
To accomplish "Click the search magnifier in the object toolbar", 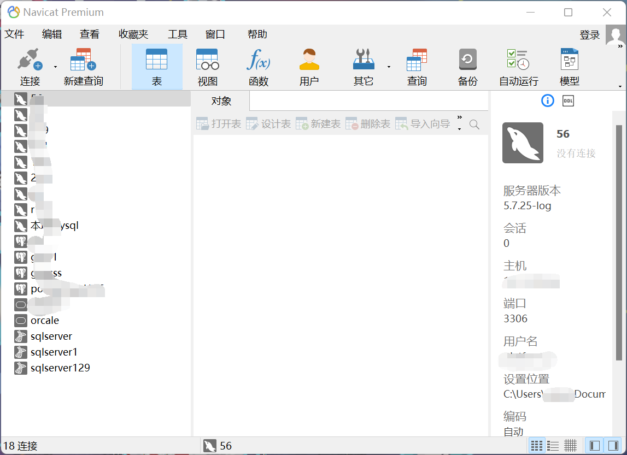I will click(474, 125).
